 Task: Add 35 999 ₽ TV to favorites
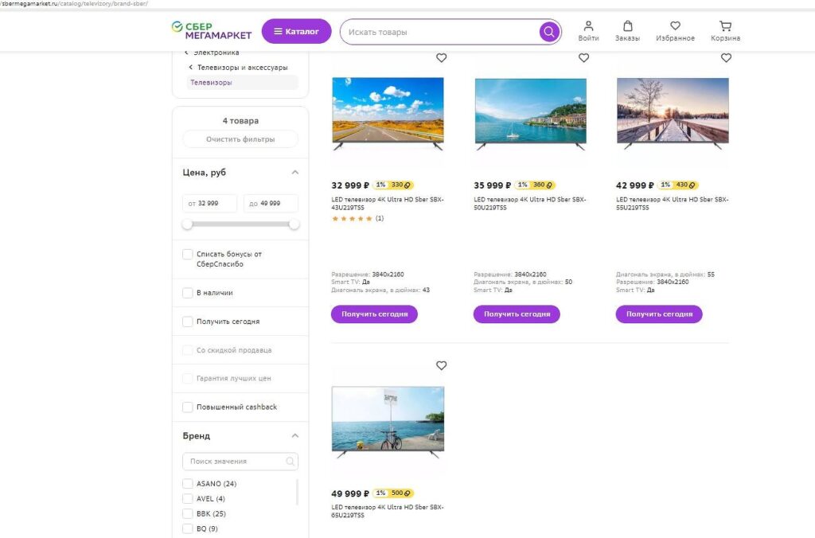pos(583,57)
